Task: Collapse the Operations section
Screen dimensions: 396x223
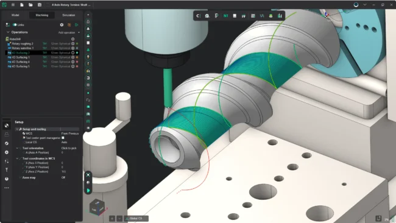Action: [x=8, y=32]
